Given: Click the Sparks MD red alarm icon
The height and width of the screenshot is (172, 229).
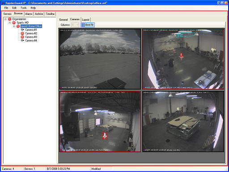Looking at the screenshot, I should (14, 23).
